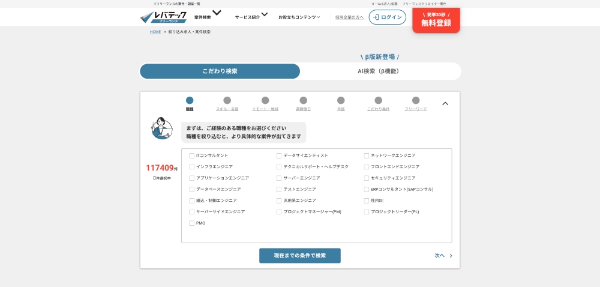Select the スキル・言語 step circle

[x=227, y=101]
